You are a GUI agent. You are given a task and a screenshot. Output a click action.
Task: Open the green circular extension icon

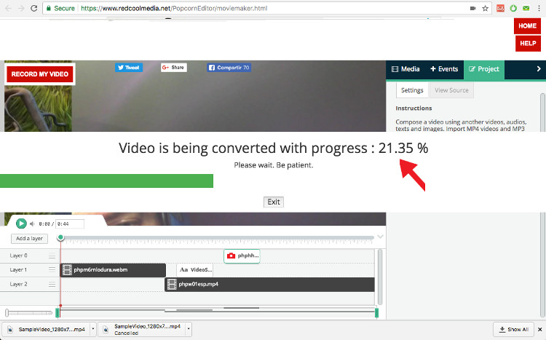513,8
